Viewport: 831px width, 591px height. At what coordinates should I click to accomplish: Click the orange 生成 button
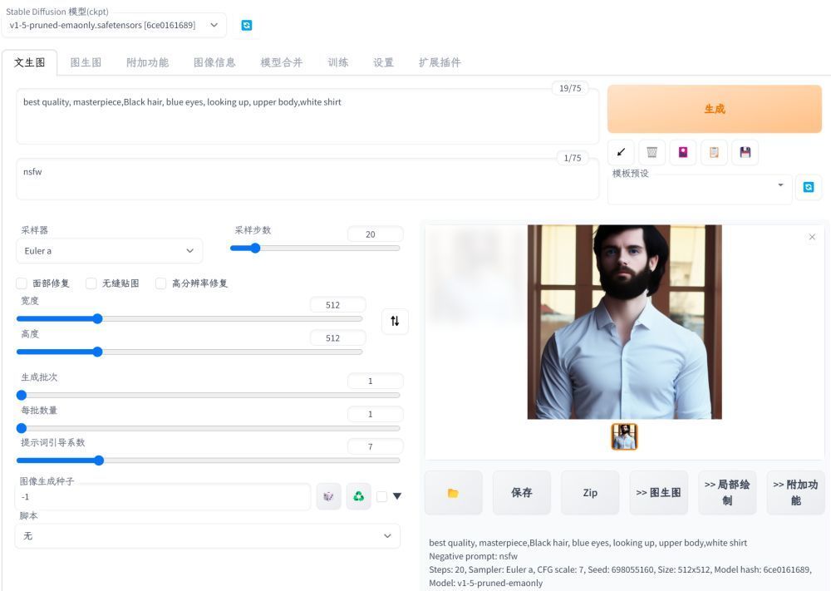715,109
